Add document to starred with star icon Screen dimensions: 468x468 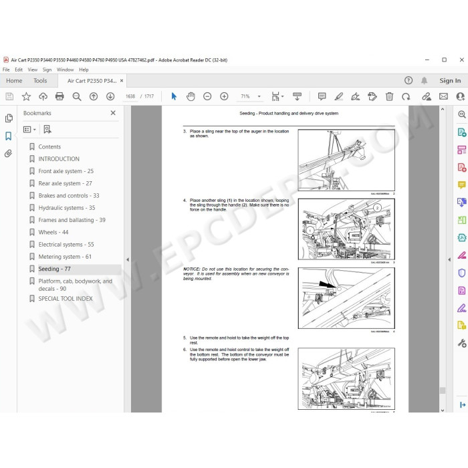pos(26,96)
